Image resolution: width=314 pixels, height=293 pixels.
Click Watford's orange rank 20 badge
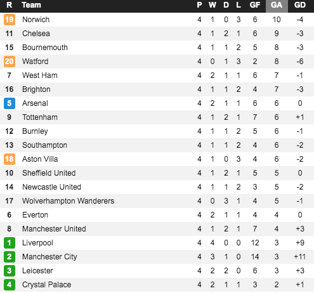10,62
